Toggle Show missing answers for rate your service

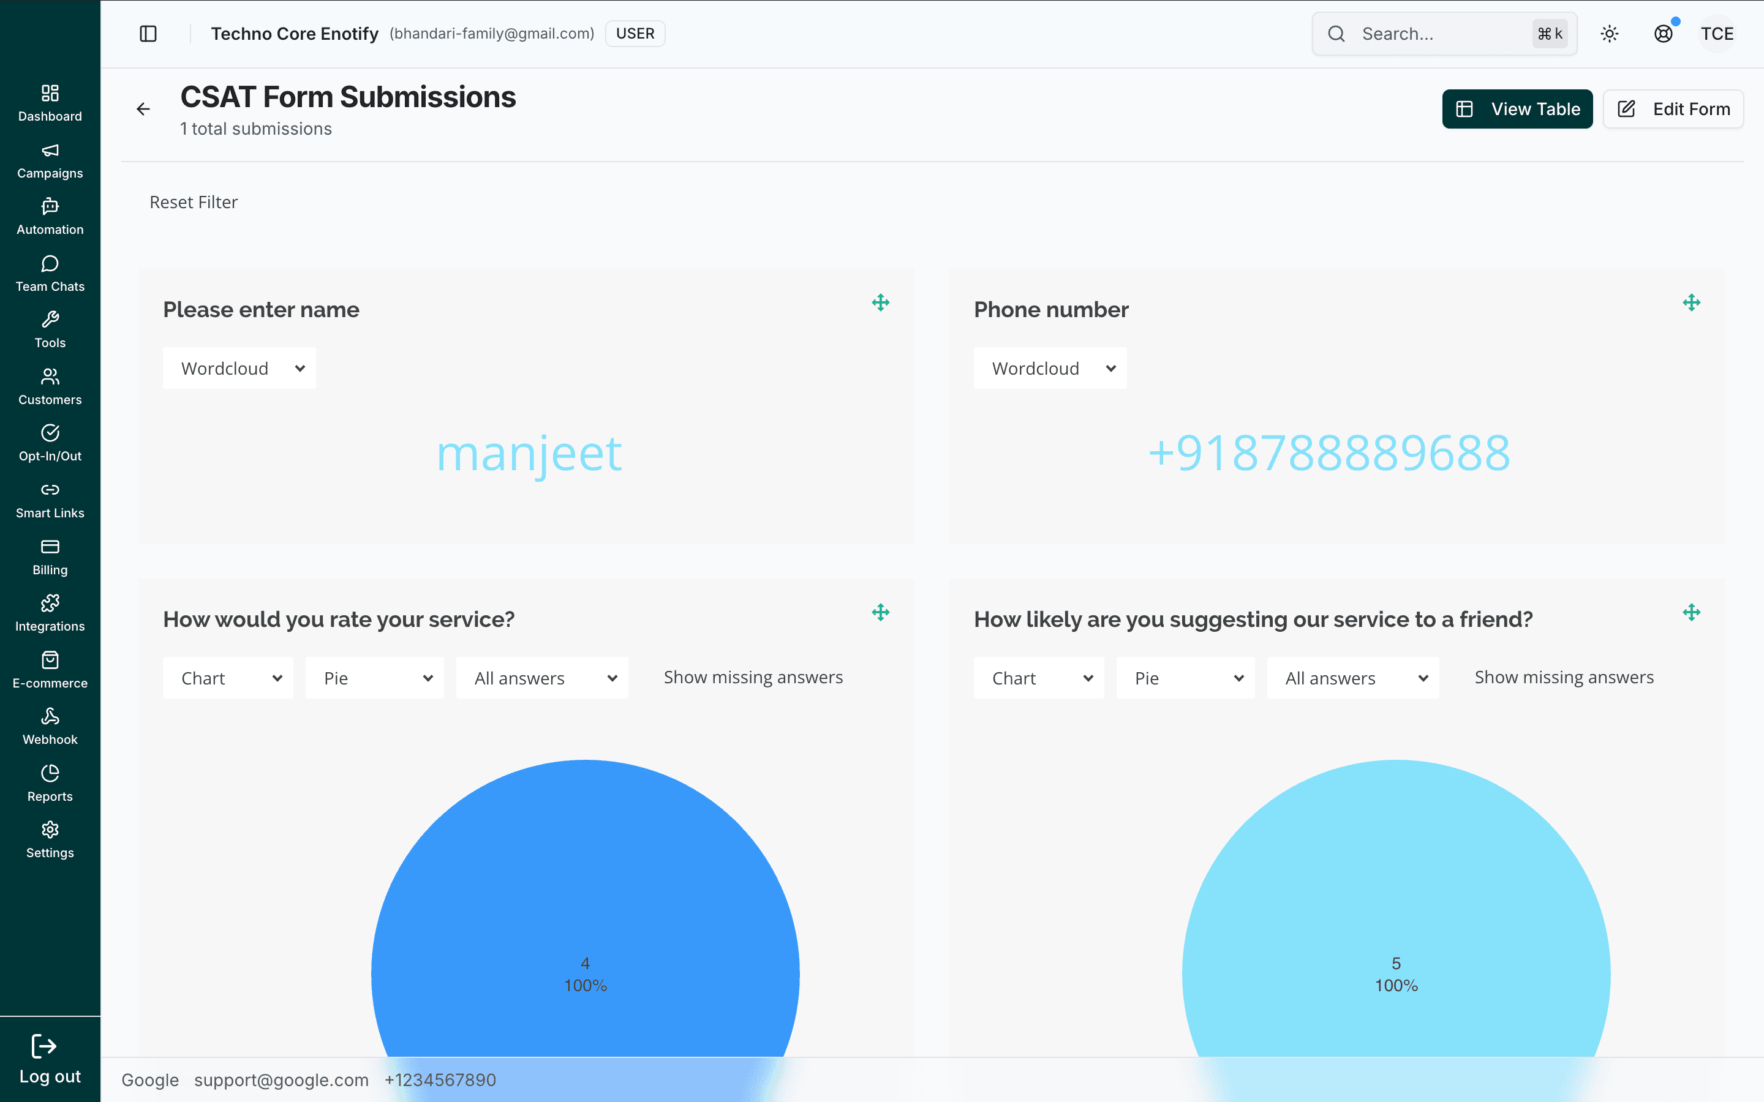click(753, 677)
